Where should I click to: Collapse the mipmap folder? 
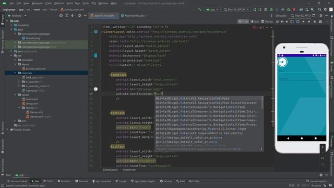tap(15, 73)
